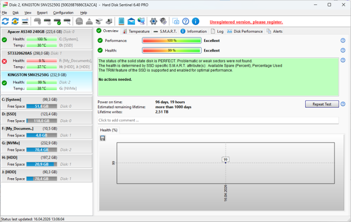Click the blue envelope email icon

pos(131,21)
